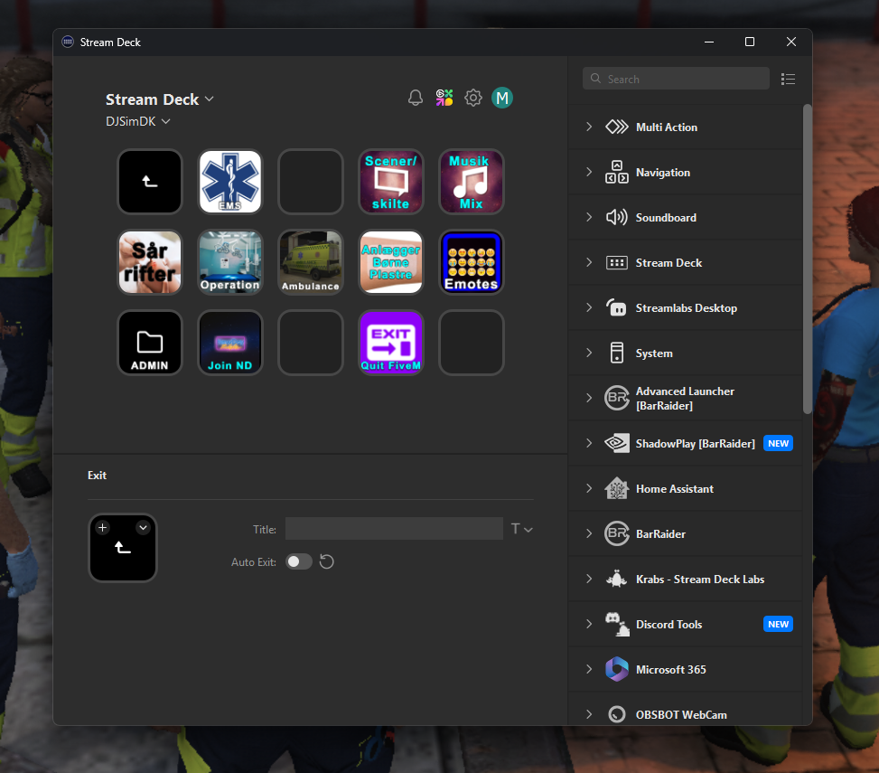Click the Multi Action category icon
Viewport: 879px width, 773px height.
617,127
